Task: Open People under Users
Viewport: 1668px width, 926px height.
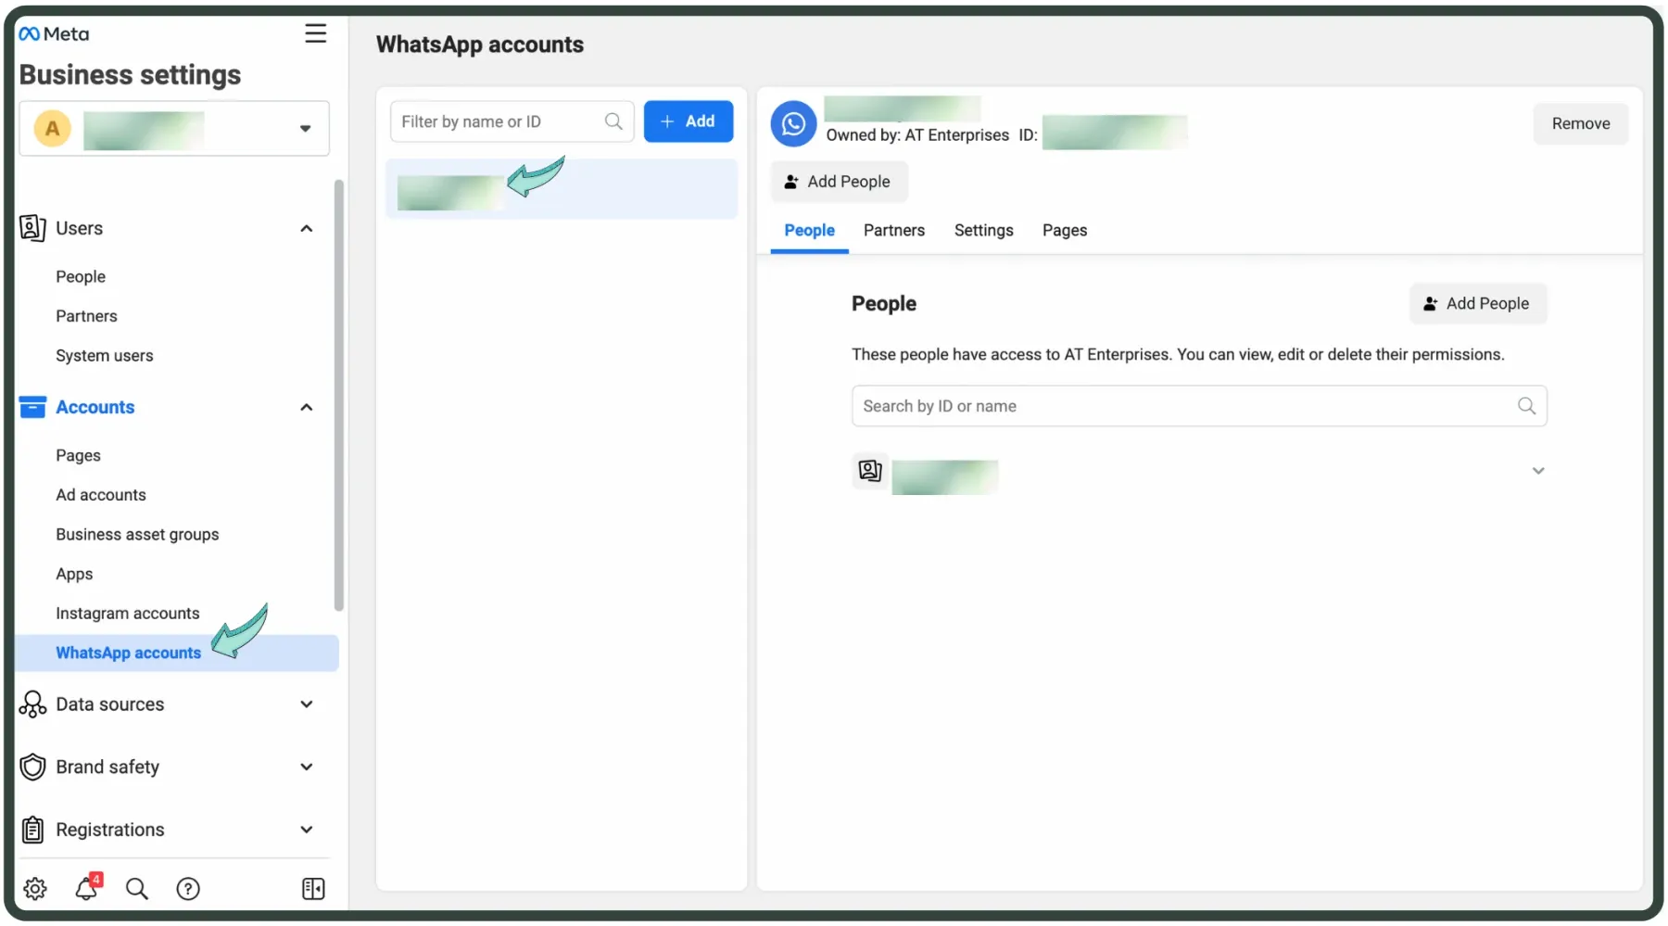Action: click(x=81, y=276)
